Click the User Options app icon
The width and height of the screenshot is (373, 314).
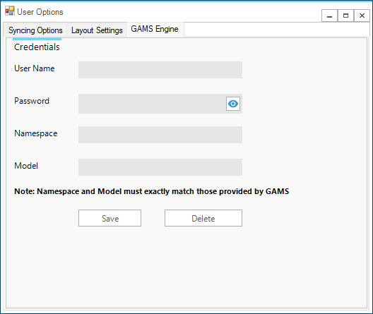pyautogui.click(x=10, y=11)
